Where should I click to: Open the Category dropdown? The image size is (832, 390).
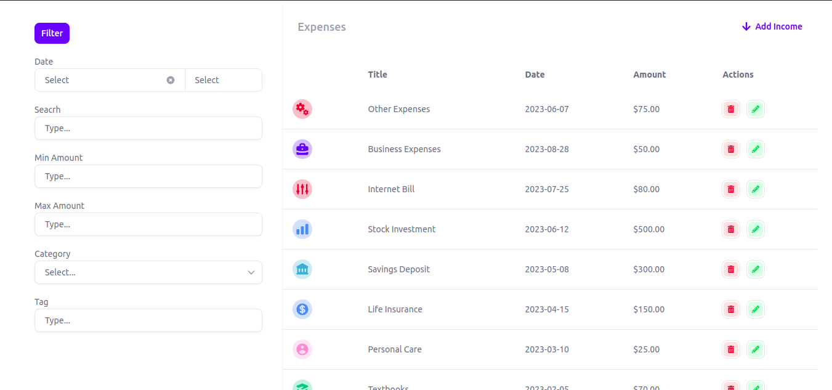[x=148, y=272]
